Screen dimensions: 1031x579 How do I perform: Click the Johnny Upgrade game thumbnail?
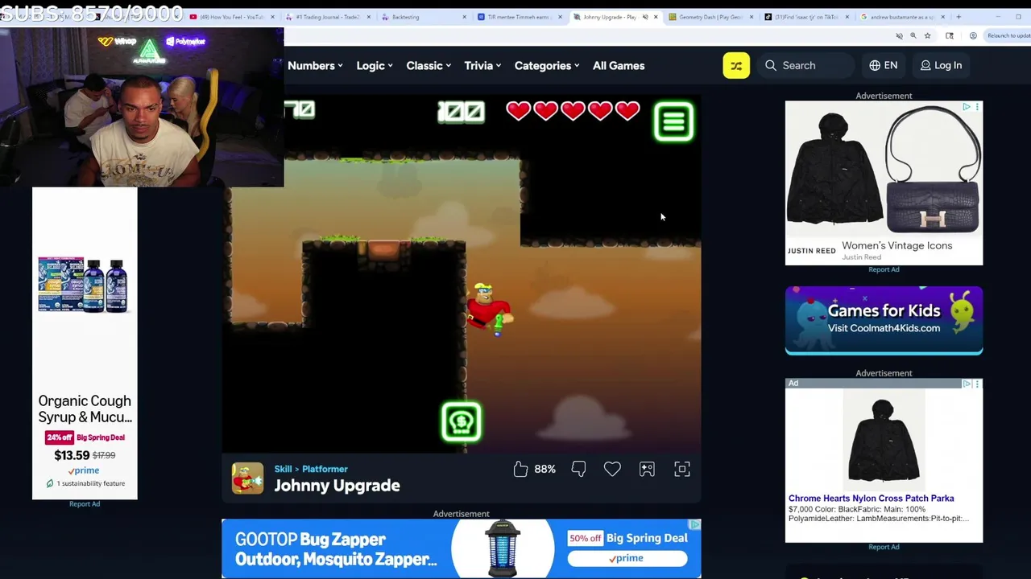pos(247,478)
